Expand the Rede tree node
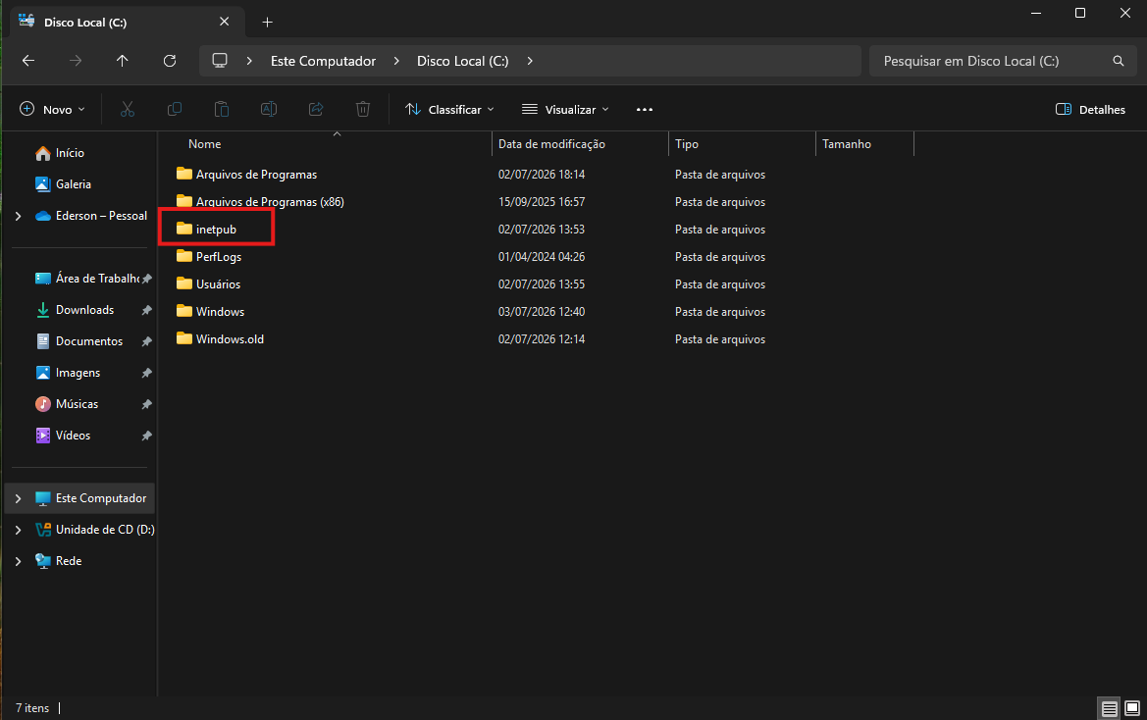The image size is (1147, 720). 19,561
